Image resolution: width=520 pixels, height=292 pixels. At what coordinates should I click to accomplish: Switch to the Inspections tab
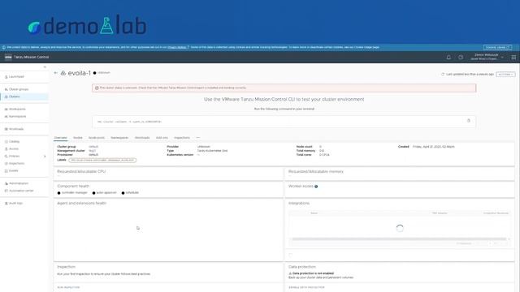click(182, 138)
